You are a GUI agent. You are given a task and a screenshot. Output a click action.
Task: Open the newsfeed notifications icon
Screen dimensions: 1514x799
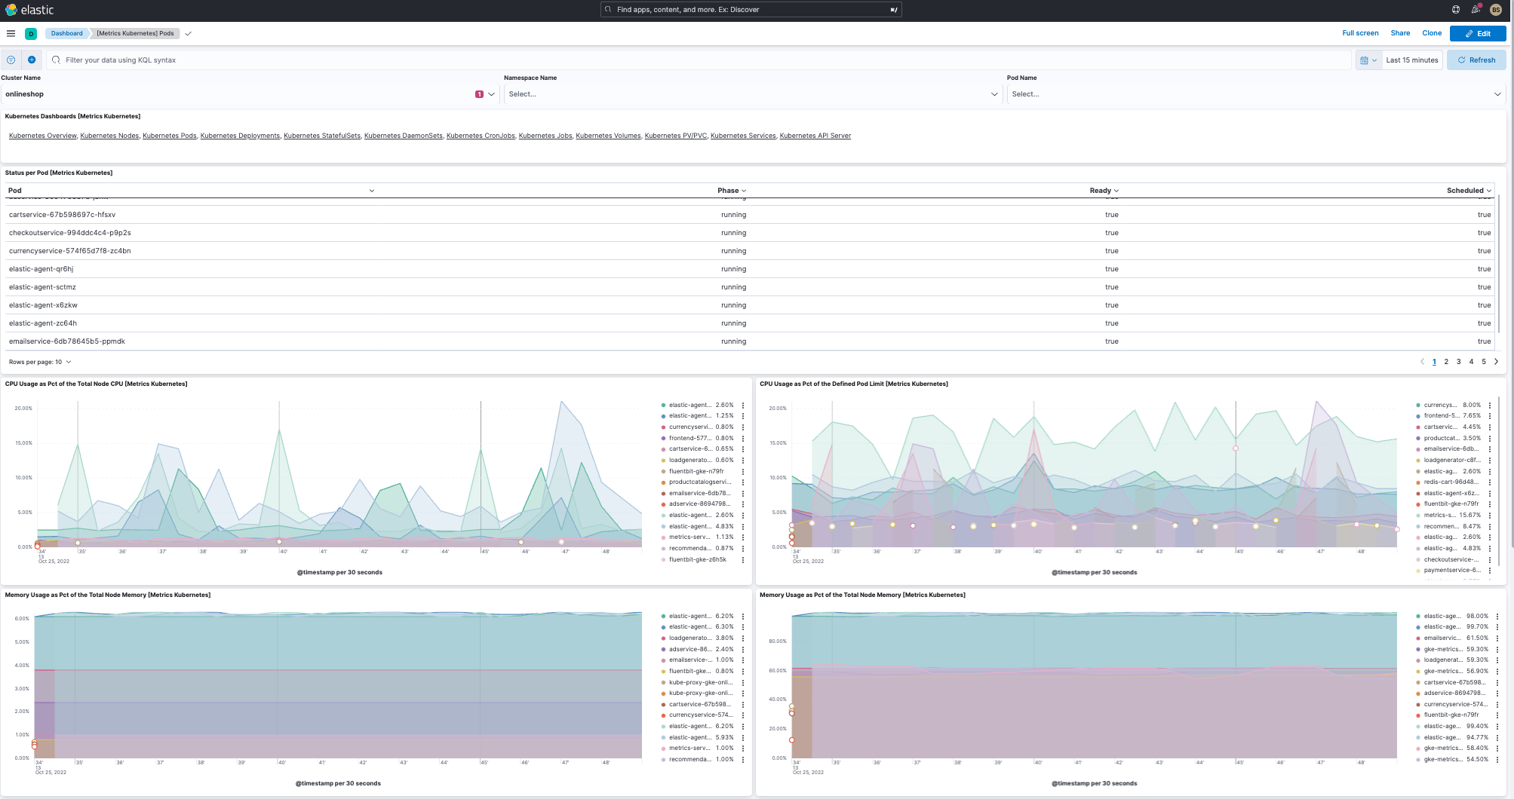point(1476,10)
